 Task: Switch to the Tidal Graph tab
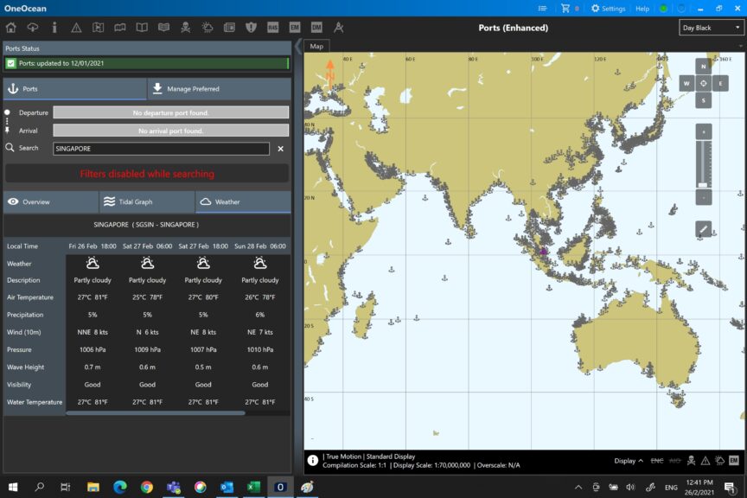(147, 202)
